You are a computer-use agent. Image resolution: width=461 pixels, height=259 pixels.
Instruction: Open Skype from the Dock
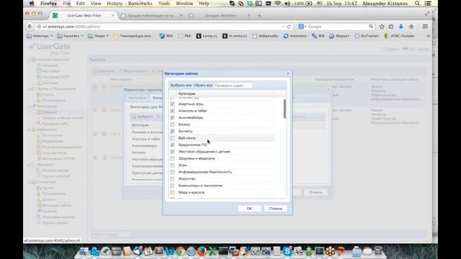(x=287, y=251)
